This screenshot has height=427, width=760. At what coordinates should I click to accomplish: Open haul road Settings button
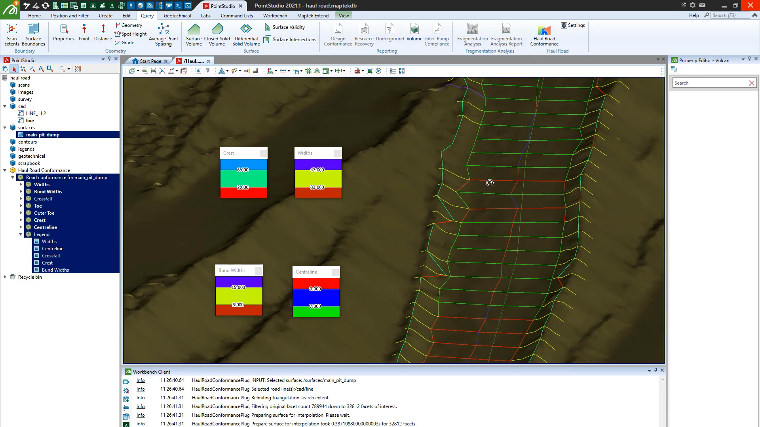(572, 25)
